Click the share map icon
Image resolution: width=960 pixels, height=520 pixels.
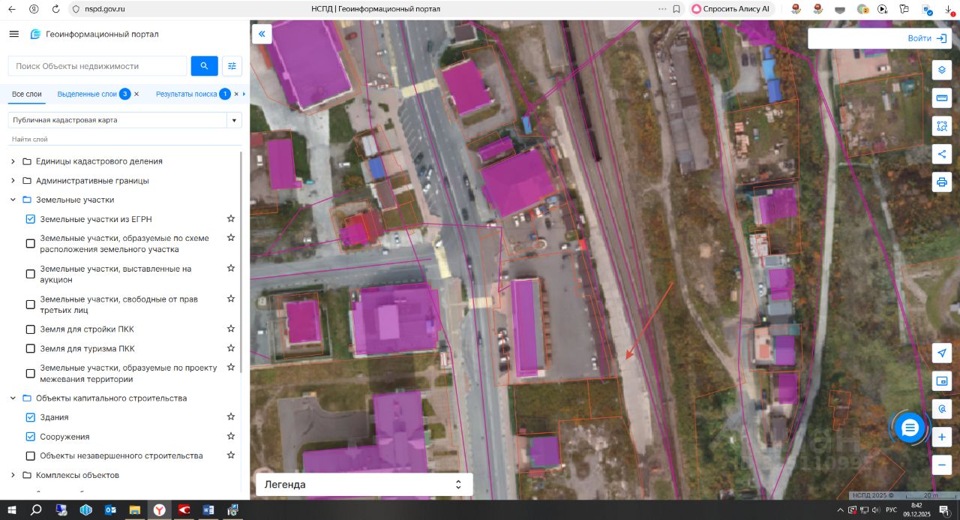(942, 154)
